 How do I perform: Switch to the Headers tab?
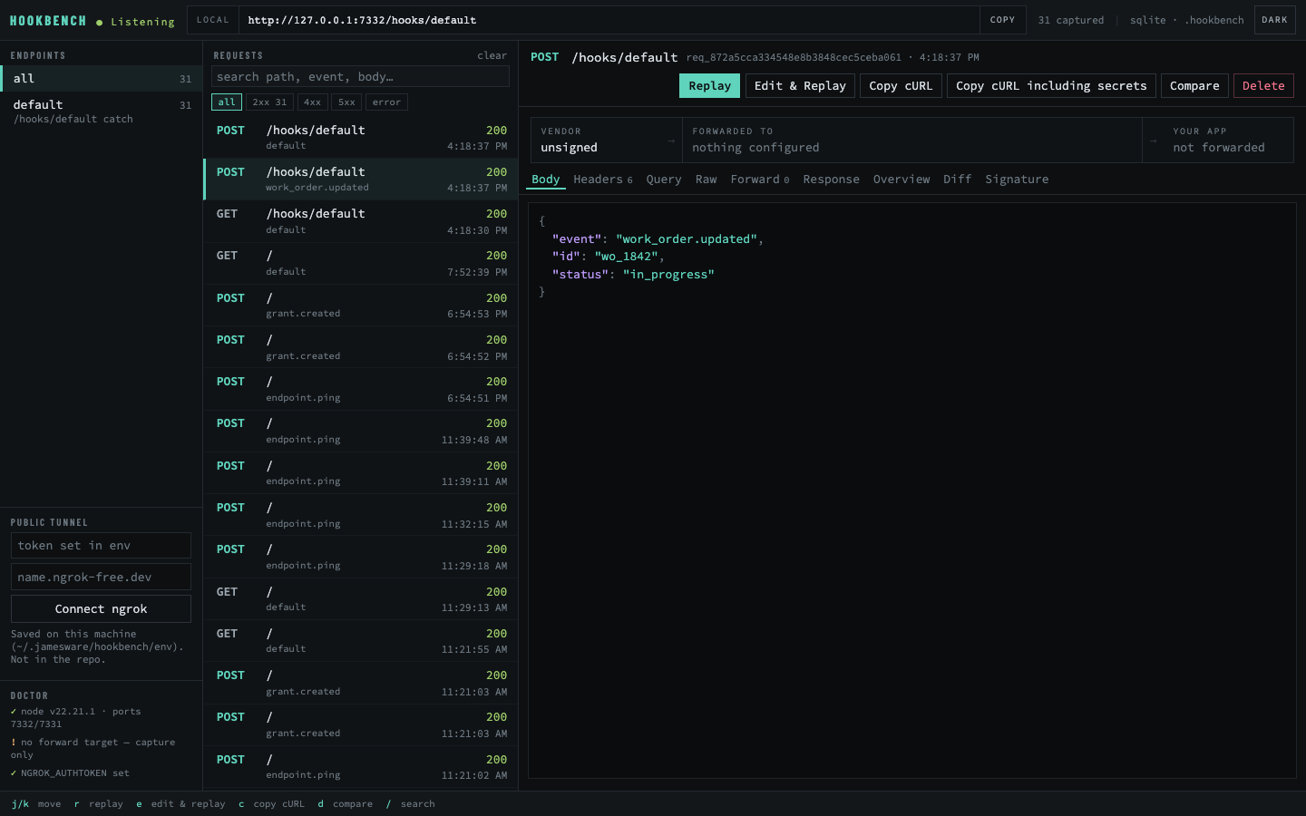click(603, 180)
